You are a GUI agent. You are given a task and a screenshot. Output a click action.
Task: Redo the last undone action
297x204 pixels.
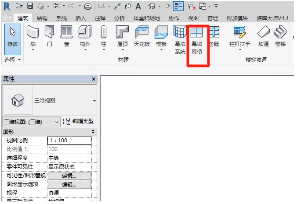tap(72, 6)
